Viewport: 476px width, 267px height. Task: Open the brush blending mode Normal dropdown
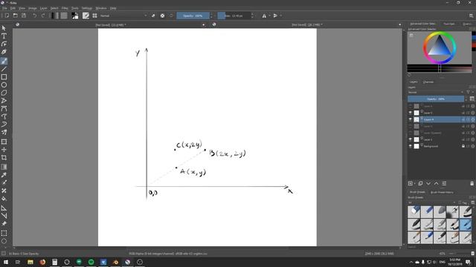click(x=123, y=16)
